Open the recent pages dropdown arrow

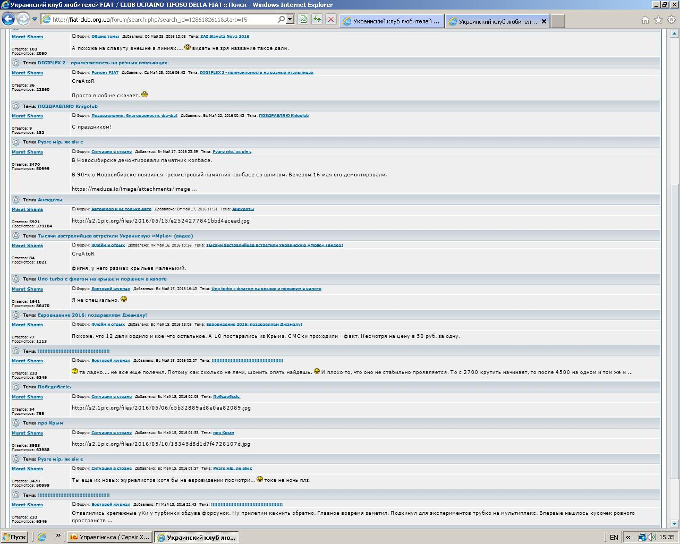35,19
